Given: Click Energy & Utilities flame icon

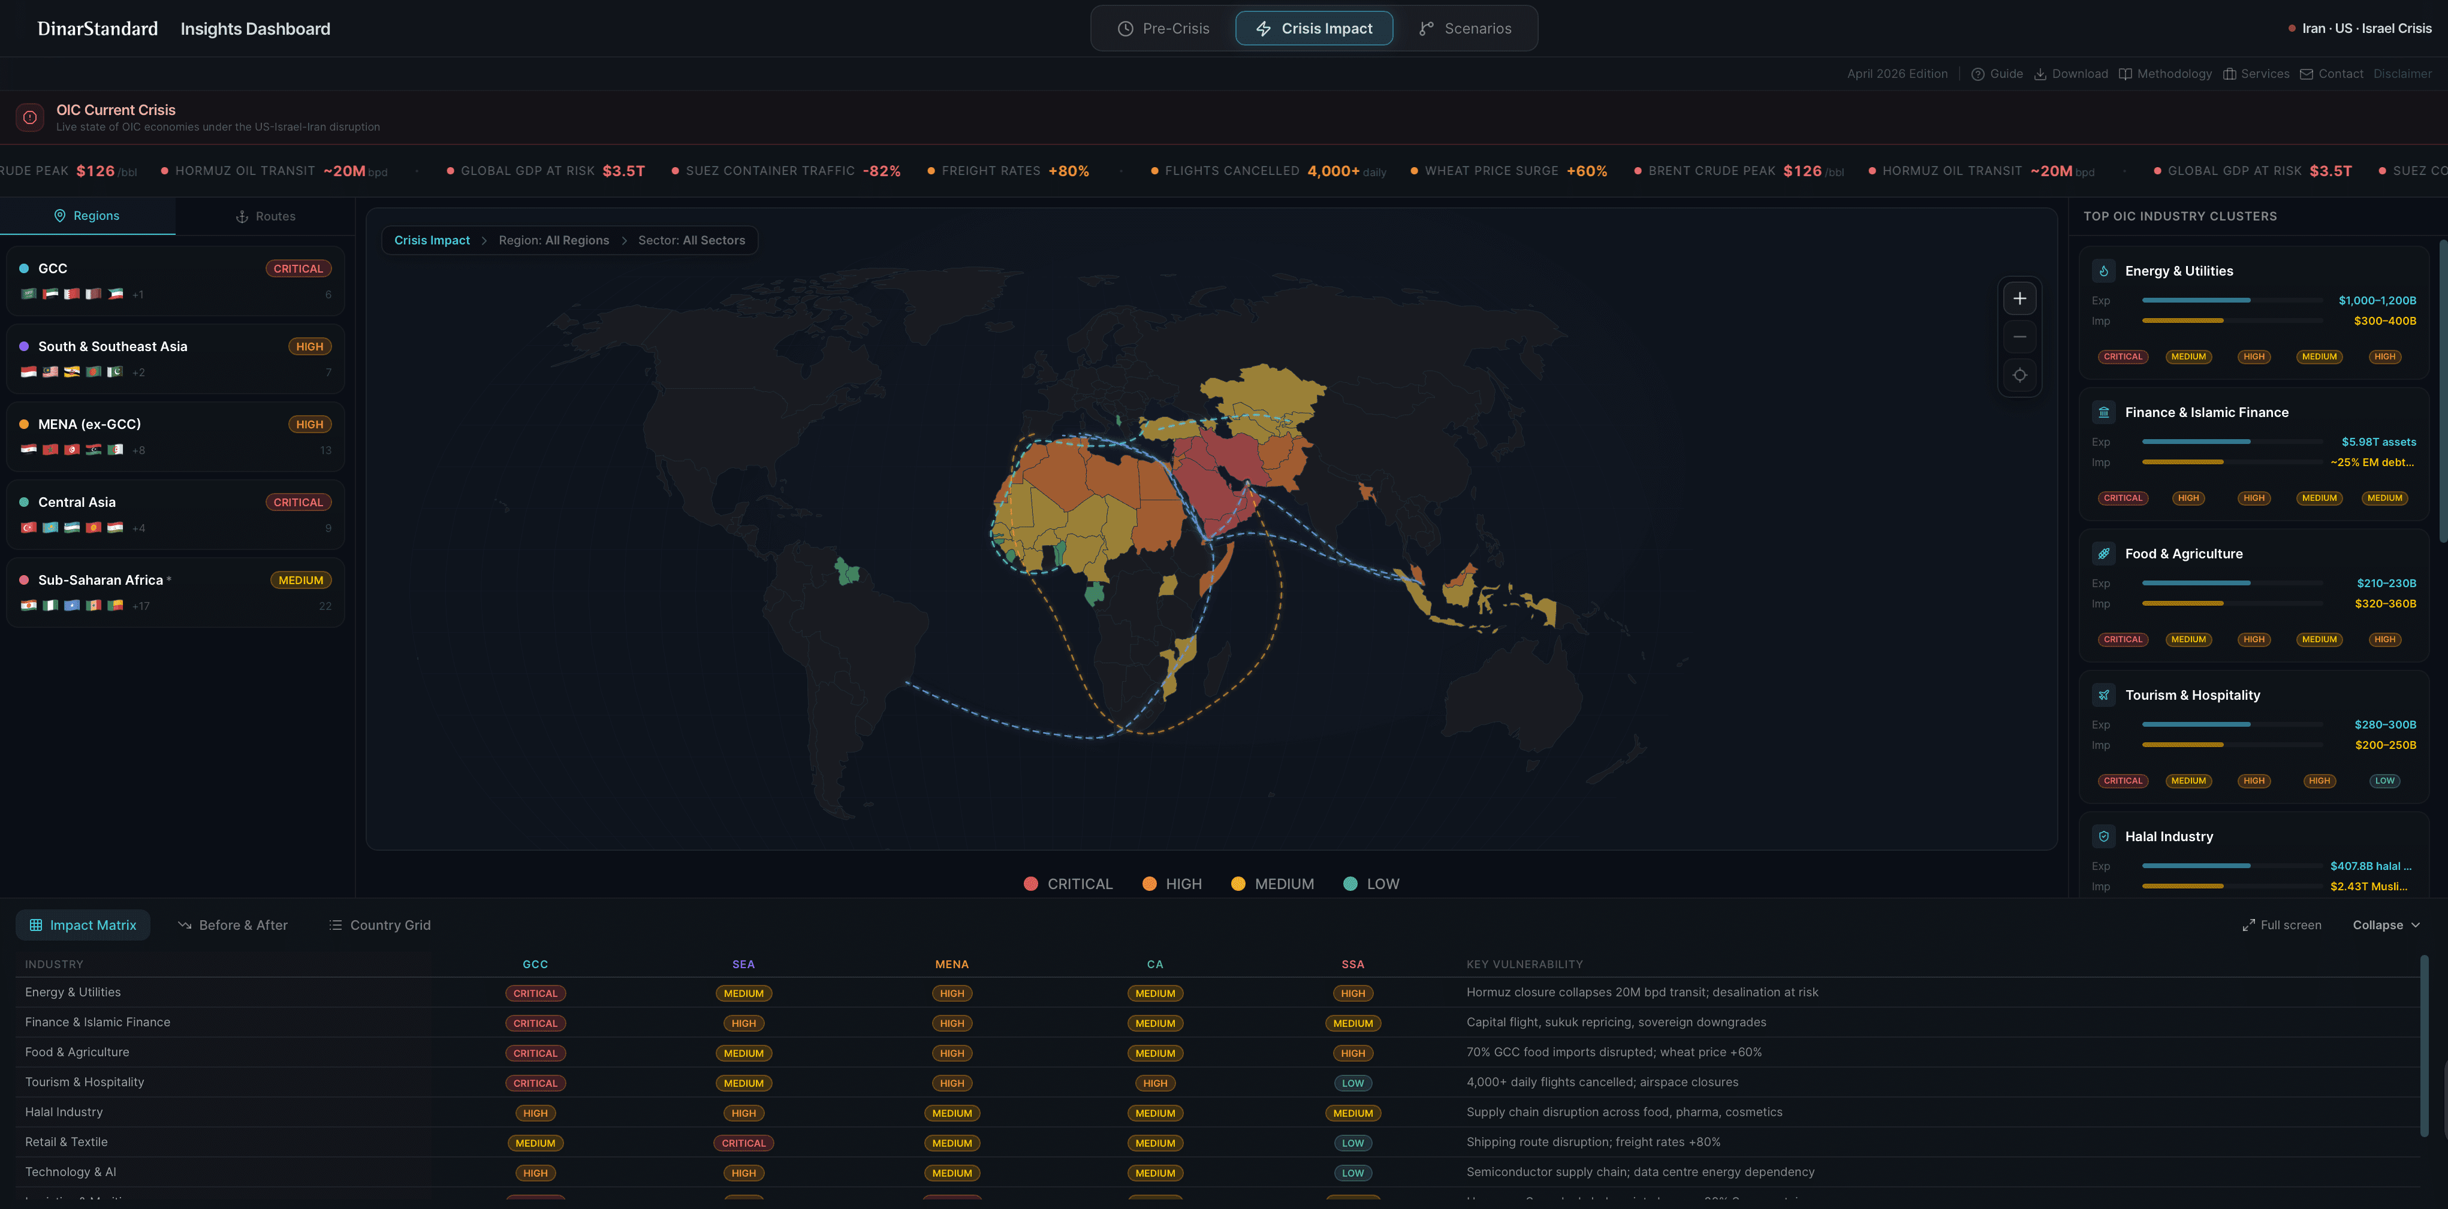Looking at the screenshot, I should click(x=2103, y=271).
